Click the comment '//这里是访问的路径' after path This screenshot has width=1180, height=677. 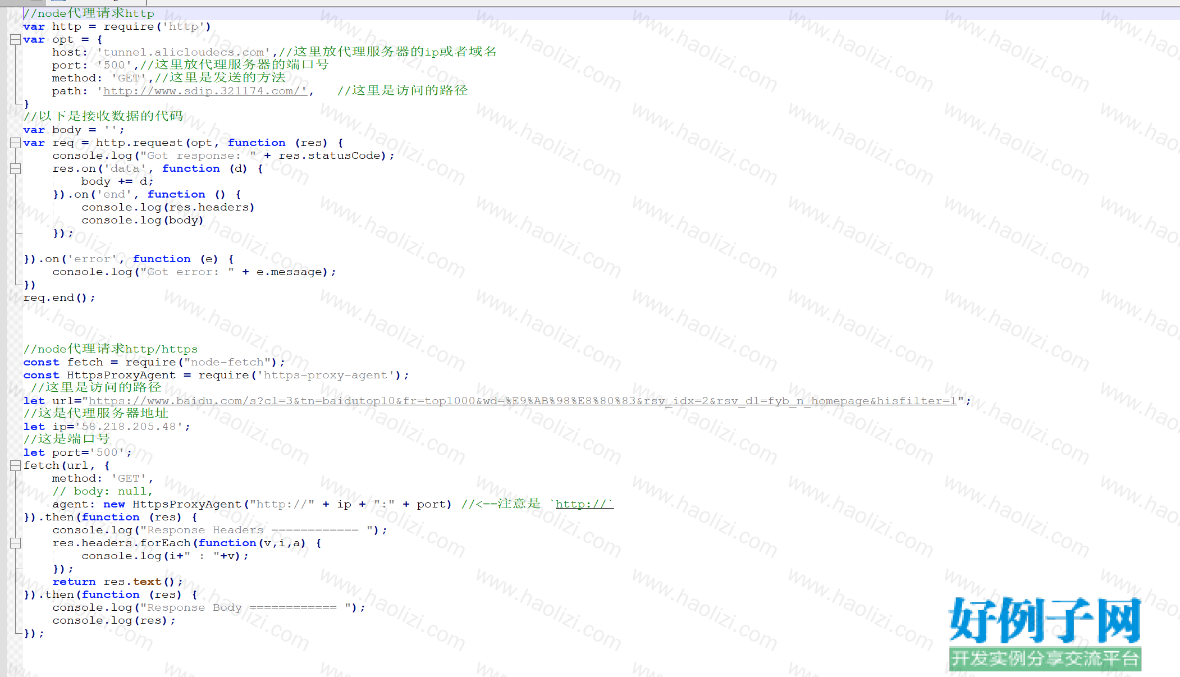click(x=403, y=90)
